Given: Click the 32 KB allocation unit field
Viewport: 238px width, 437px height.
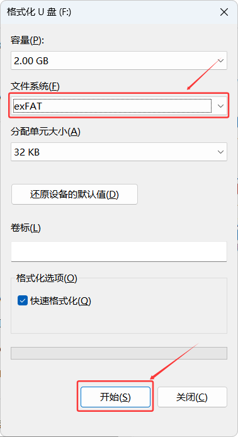Looking at the screenshot, I should 119,152.
